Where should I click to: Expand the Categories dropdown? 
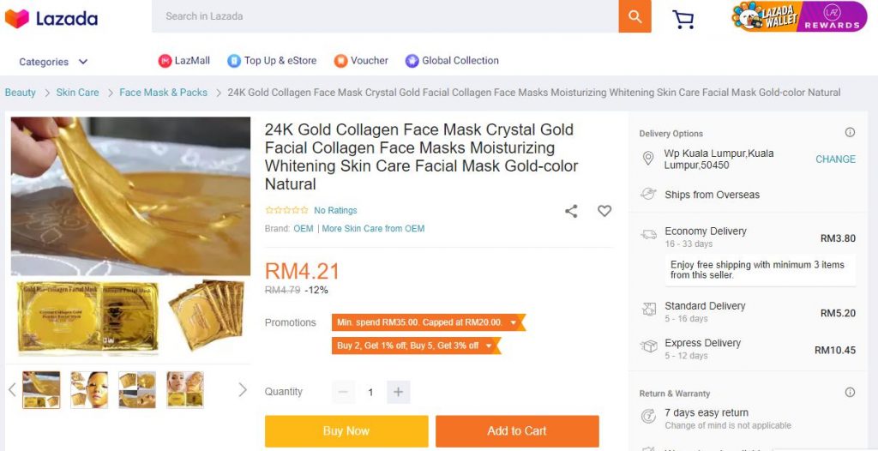tap(53, 62)
